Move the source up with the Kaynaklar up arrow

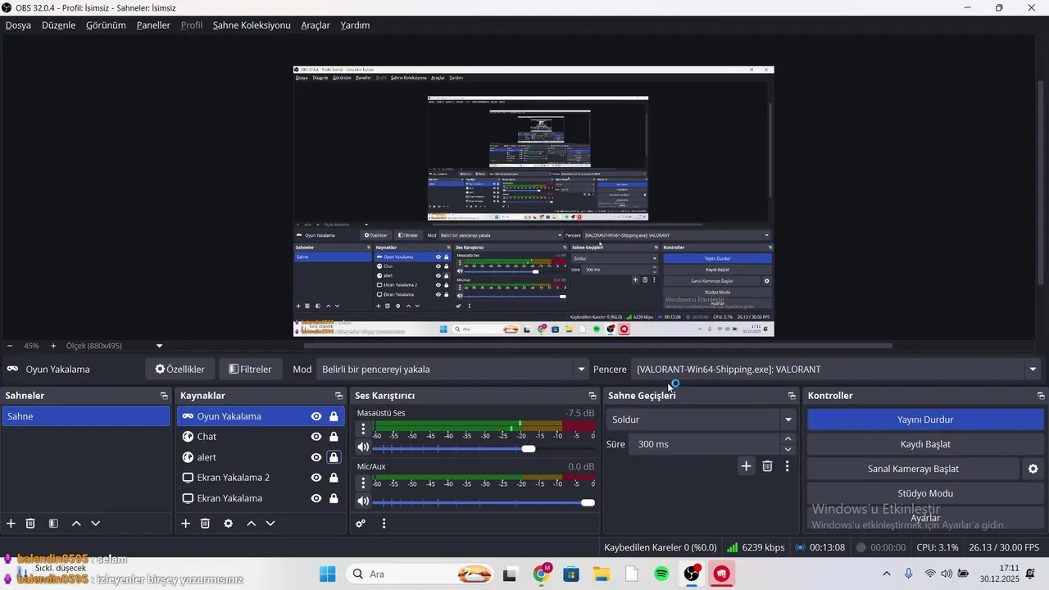(251, 524)
